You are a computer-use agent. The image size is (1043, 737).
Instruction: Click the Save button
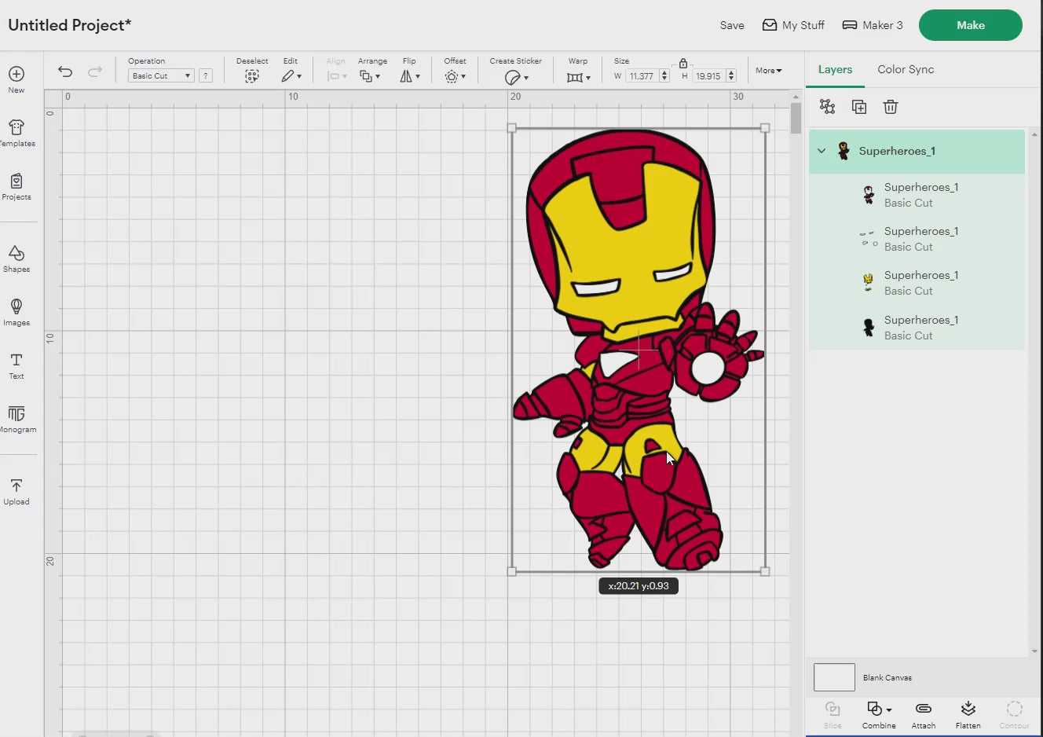tap(732, 25)
